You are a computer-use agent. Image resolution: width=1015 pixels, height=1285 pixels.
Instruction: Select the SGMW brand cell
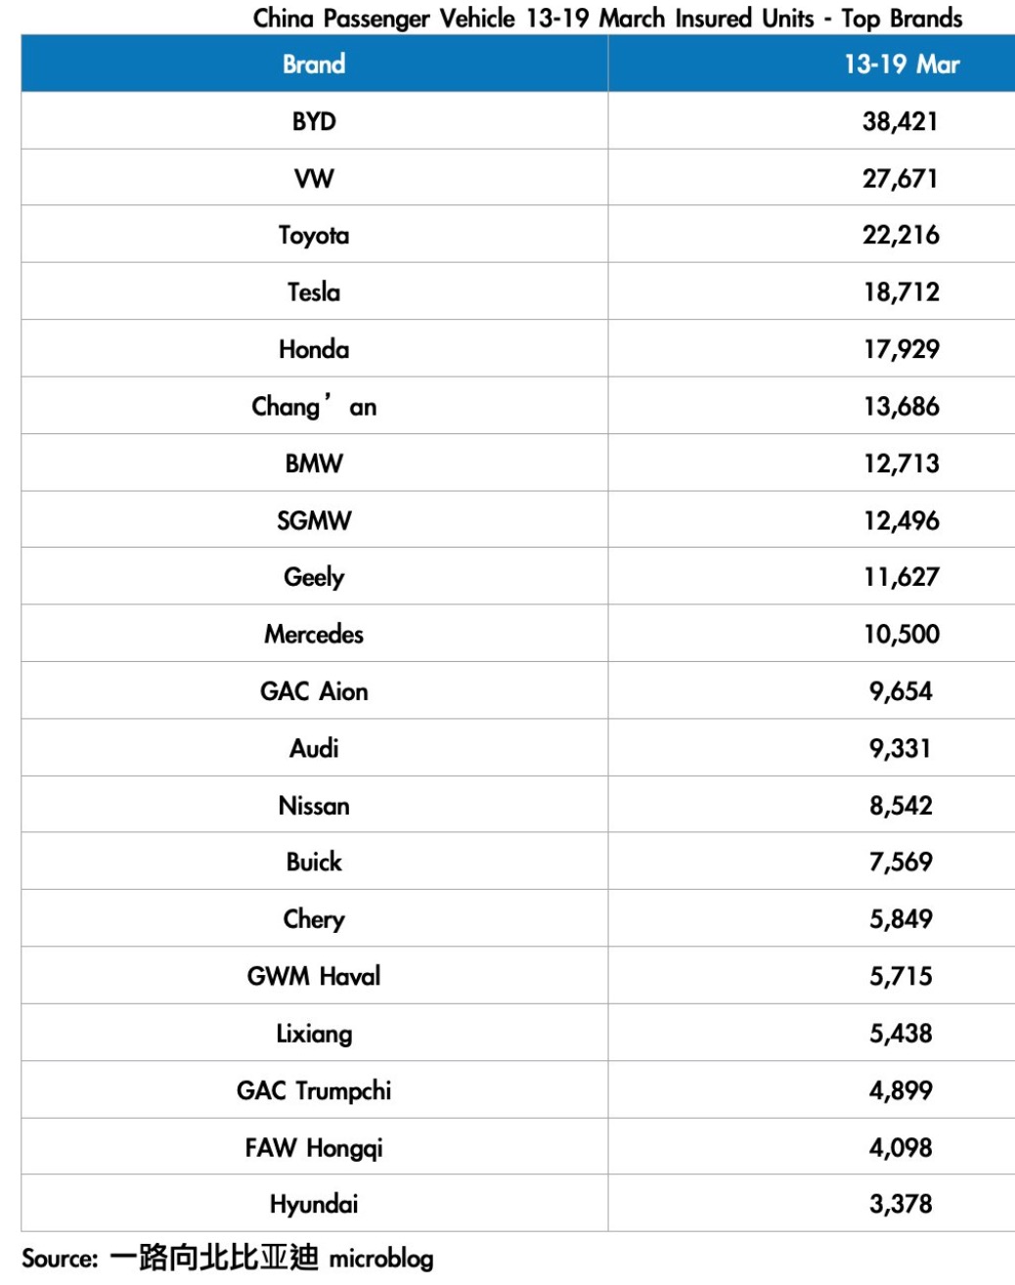coord(314,520)
